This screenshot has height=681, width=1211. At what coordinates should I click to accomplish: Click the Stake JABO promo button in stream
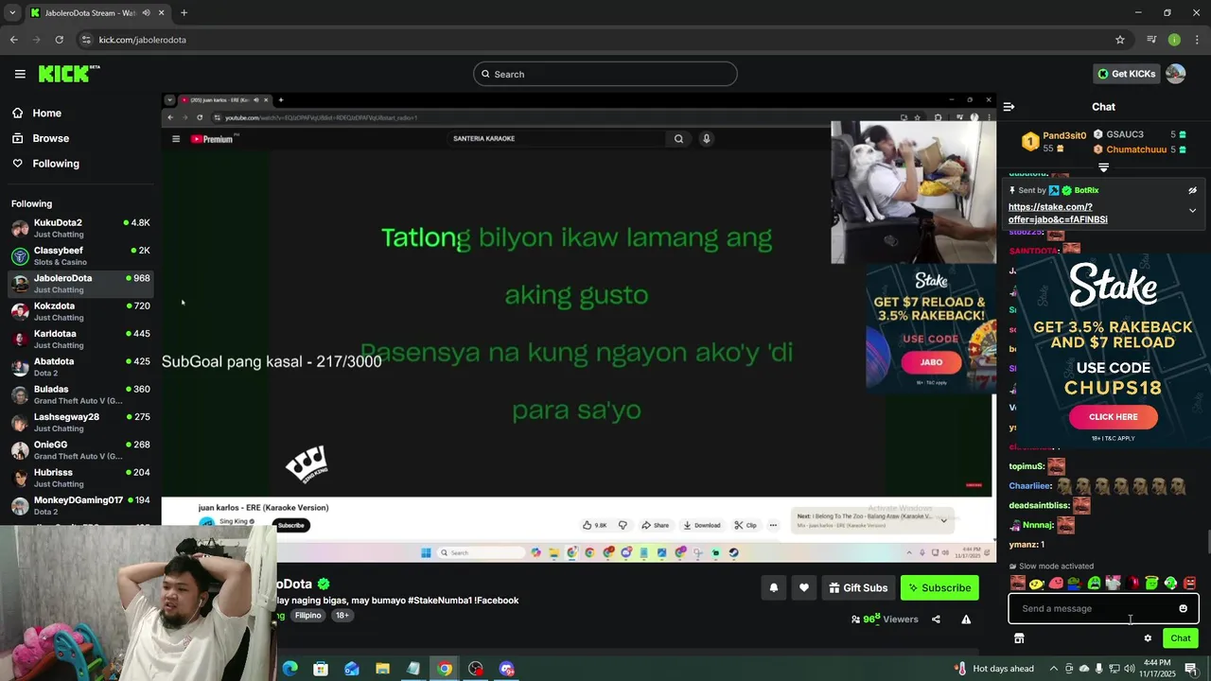coord(931,362)
